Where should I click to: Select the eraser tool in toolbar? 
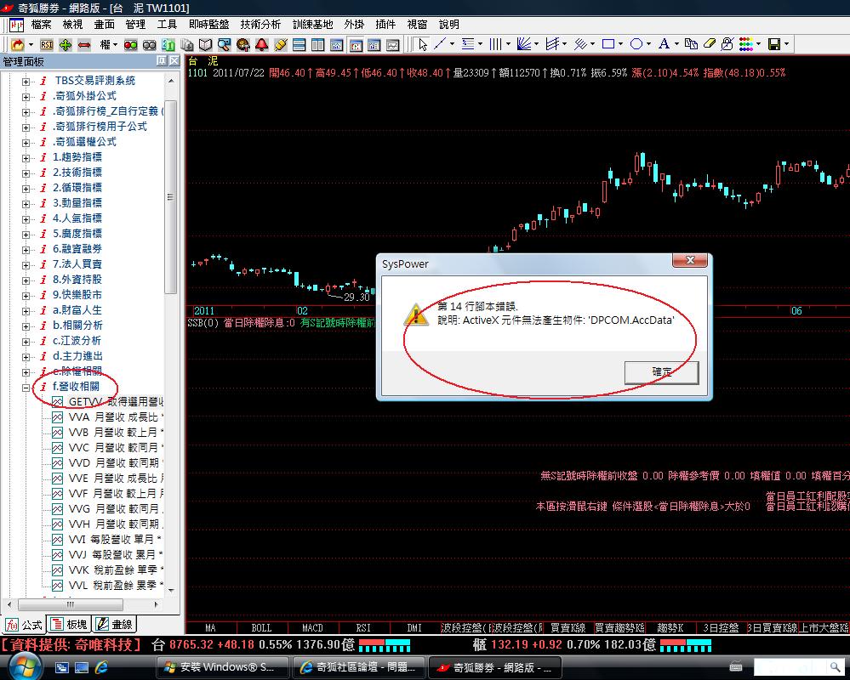pyautogui.click(x=710, y=44)
